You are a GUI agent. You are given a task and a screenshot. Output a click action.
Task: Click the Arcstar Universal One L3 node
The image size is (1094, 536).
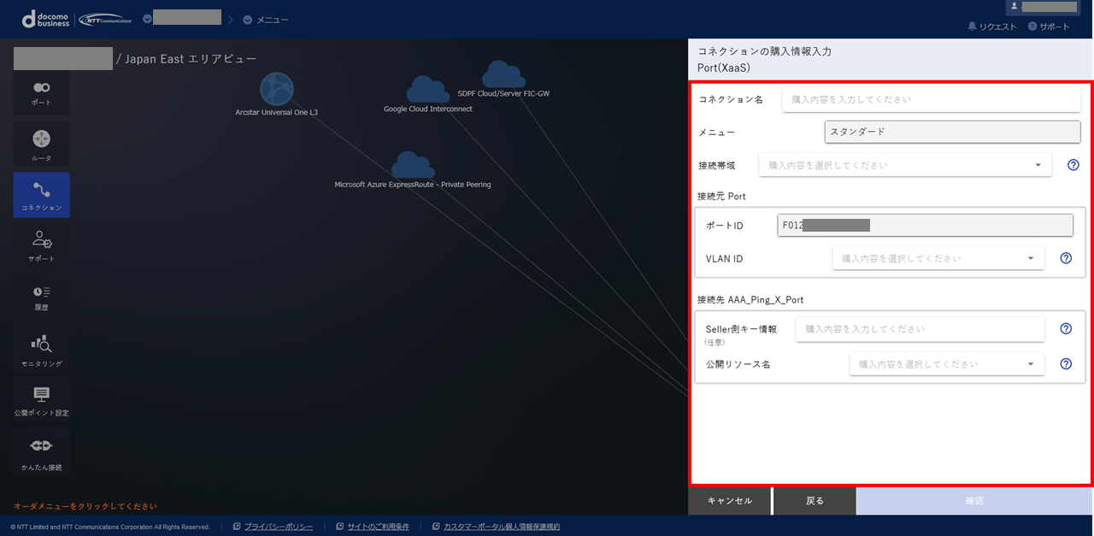click(276, 90)
